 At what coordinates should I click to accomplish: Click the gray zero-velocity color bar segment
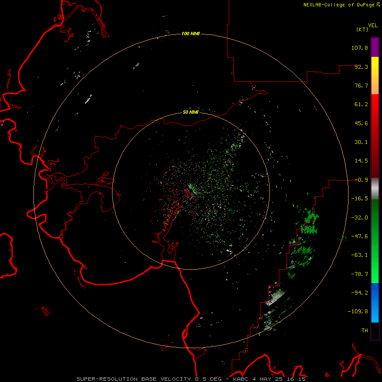pos(375,189)
